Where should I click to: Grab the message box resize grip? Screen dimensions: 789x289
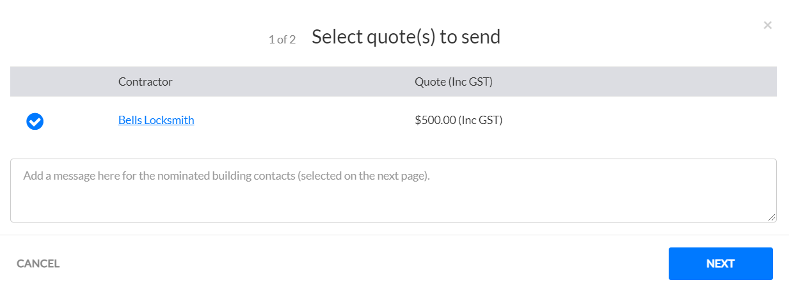772,217
